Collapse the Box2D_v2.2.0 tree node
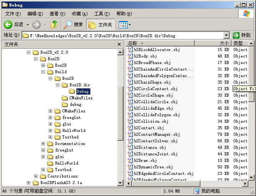Viewport: 256px width, 196px height. pos(29,52)
